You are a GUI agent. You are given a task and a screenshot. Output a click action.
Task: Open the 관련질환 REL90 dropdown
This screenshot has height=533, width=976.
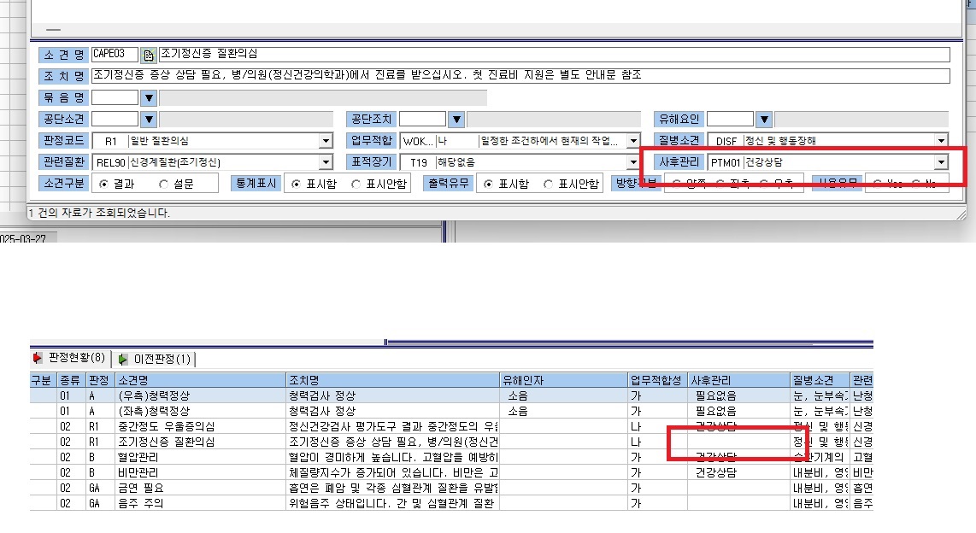[326, 162]
